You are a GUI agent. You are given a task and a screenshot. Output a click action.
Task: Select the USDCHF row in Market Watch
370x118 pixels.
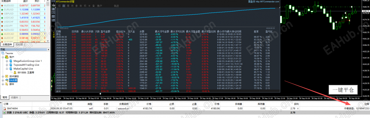pyautogui.click(x=23, y=22)
